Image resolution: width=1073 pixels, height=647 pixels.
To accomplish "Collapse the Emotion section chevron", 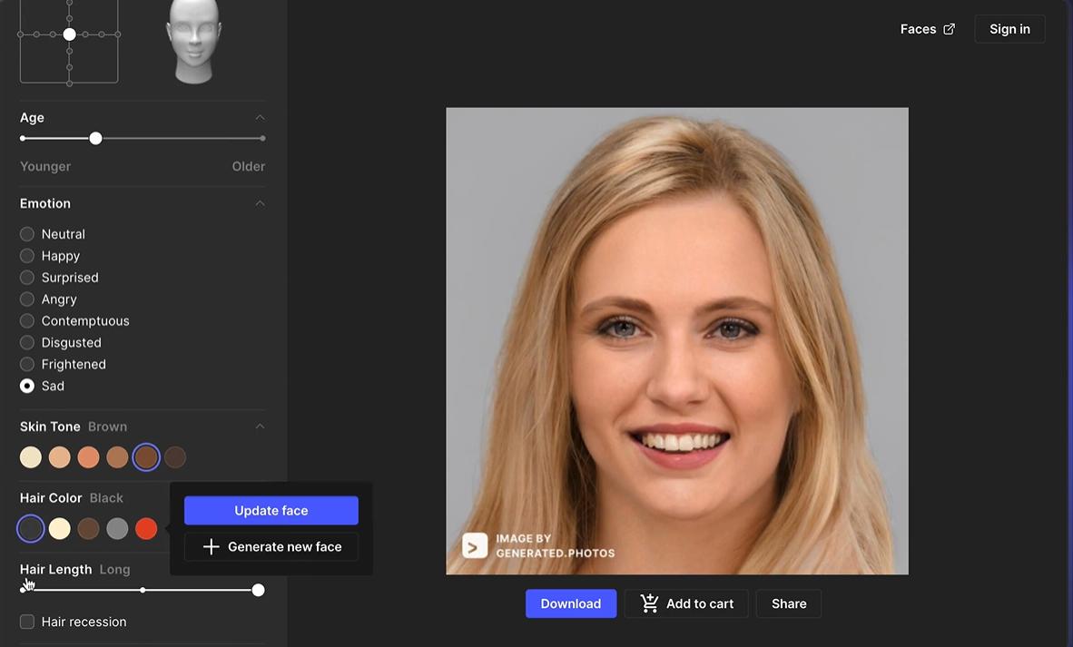I will point(260,203).
